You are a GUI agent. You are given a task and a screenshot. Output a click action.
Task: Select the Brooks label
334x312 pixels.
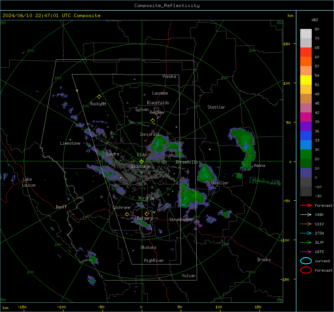(264, 260)
